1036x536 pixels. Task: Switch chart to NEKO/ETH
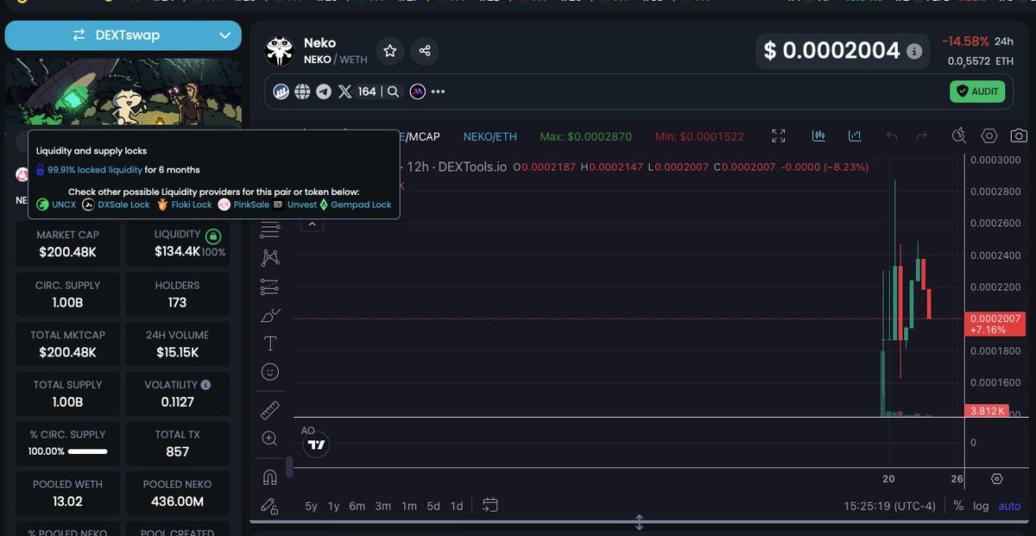click(x=490, y=136)
